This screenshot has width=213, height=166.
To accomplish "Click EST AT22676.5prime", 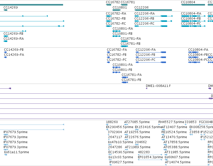I will (x=137, y=137).
